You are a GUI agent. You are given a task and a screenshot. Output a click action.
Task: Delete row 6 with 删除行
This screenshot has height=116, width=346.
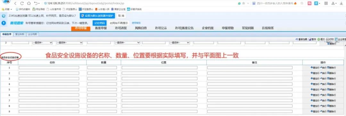332,95
